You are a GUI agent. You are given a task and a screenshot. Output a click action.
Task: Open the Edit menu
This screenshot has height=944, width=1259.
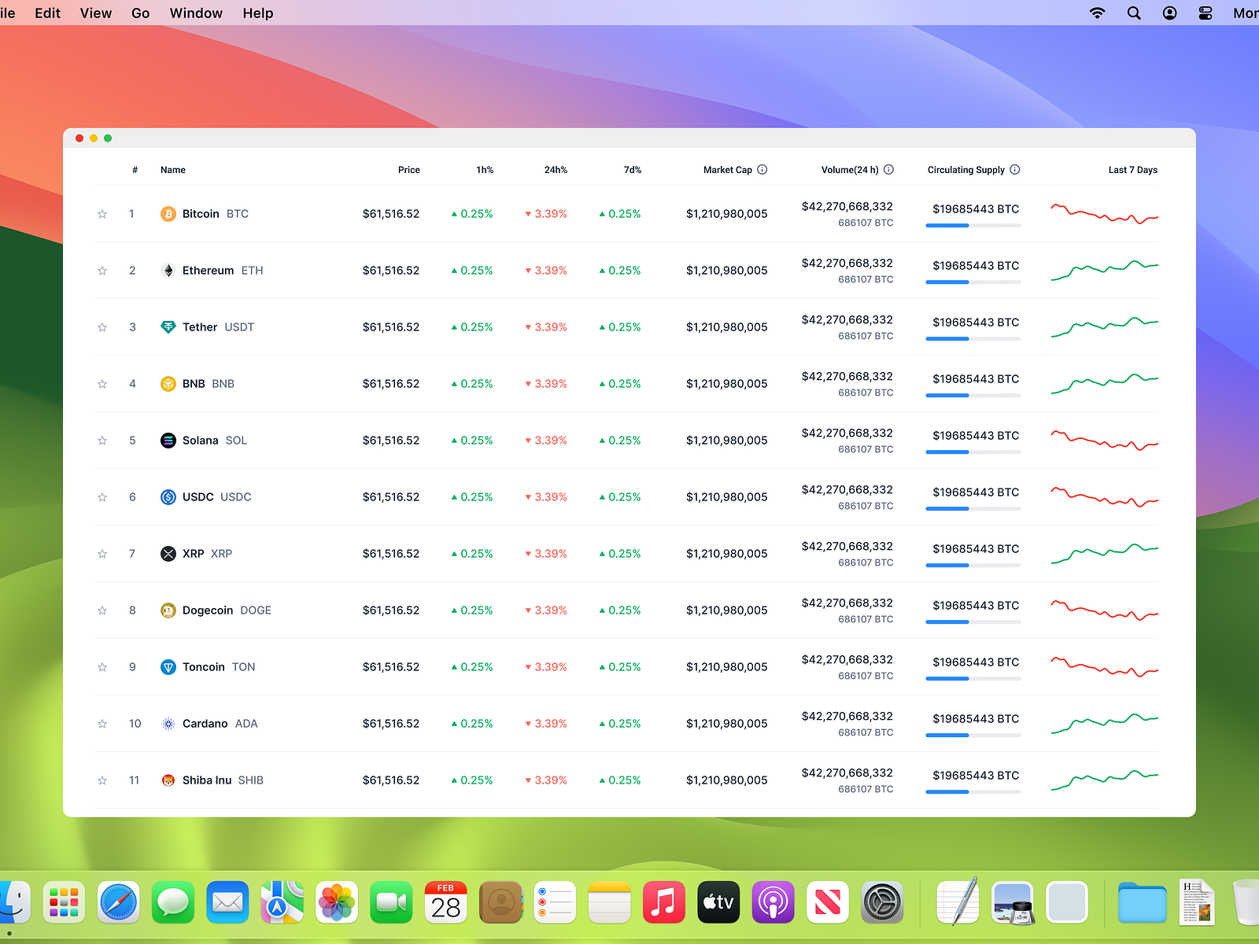pos(47,13)
